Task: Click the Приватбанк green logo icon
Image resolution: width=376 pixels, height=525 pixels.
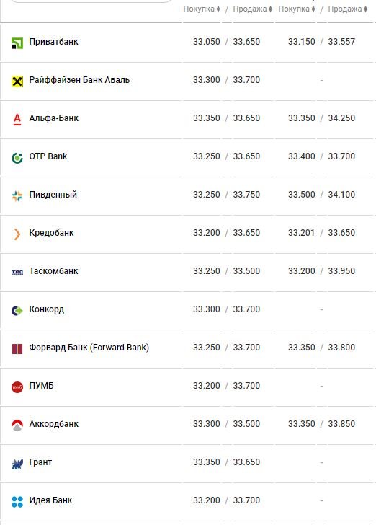Action: click(17, 43)
